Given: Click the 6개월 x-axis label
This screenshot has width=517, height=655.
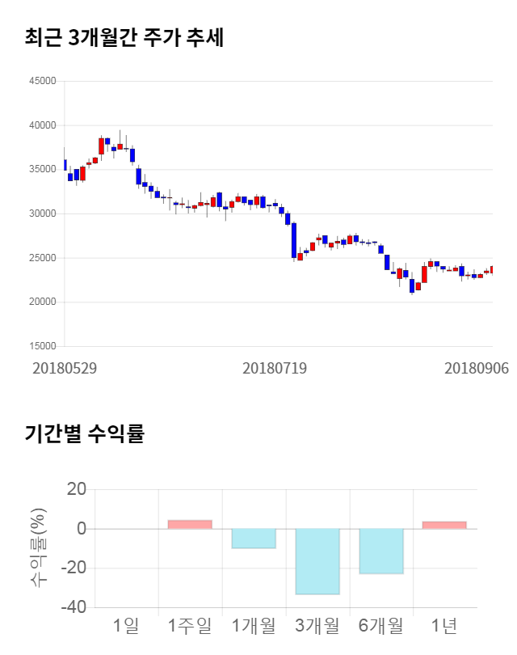Looking at the screenshot, I should coord(381,625).
